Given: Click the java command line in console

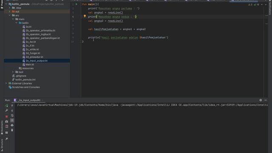Looking at the screenshot, I should pos(142,105).
